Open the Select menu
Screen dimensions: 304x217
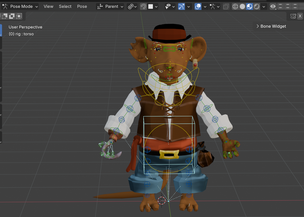(65, 7)
